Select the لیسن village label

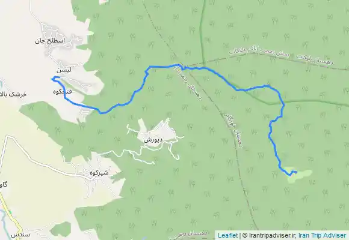click(64, 70)
